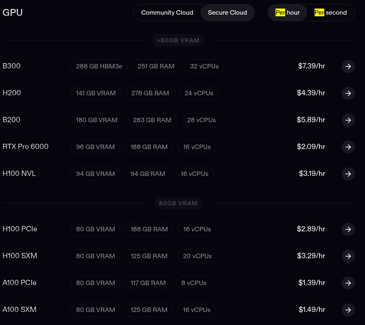Screen dimensions: 365x325
Task: Select the H100 NVL name
Action: click(x=19, y=173)
